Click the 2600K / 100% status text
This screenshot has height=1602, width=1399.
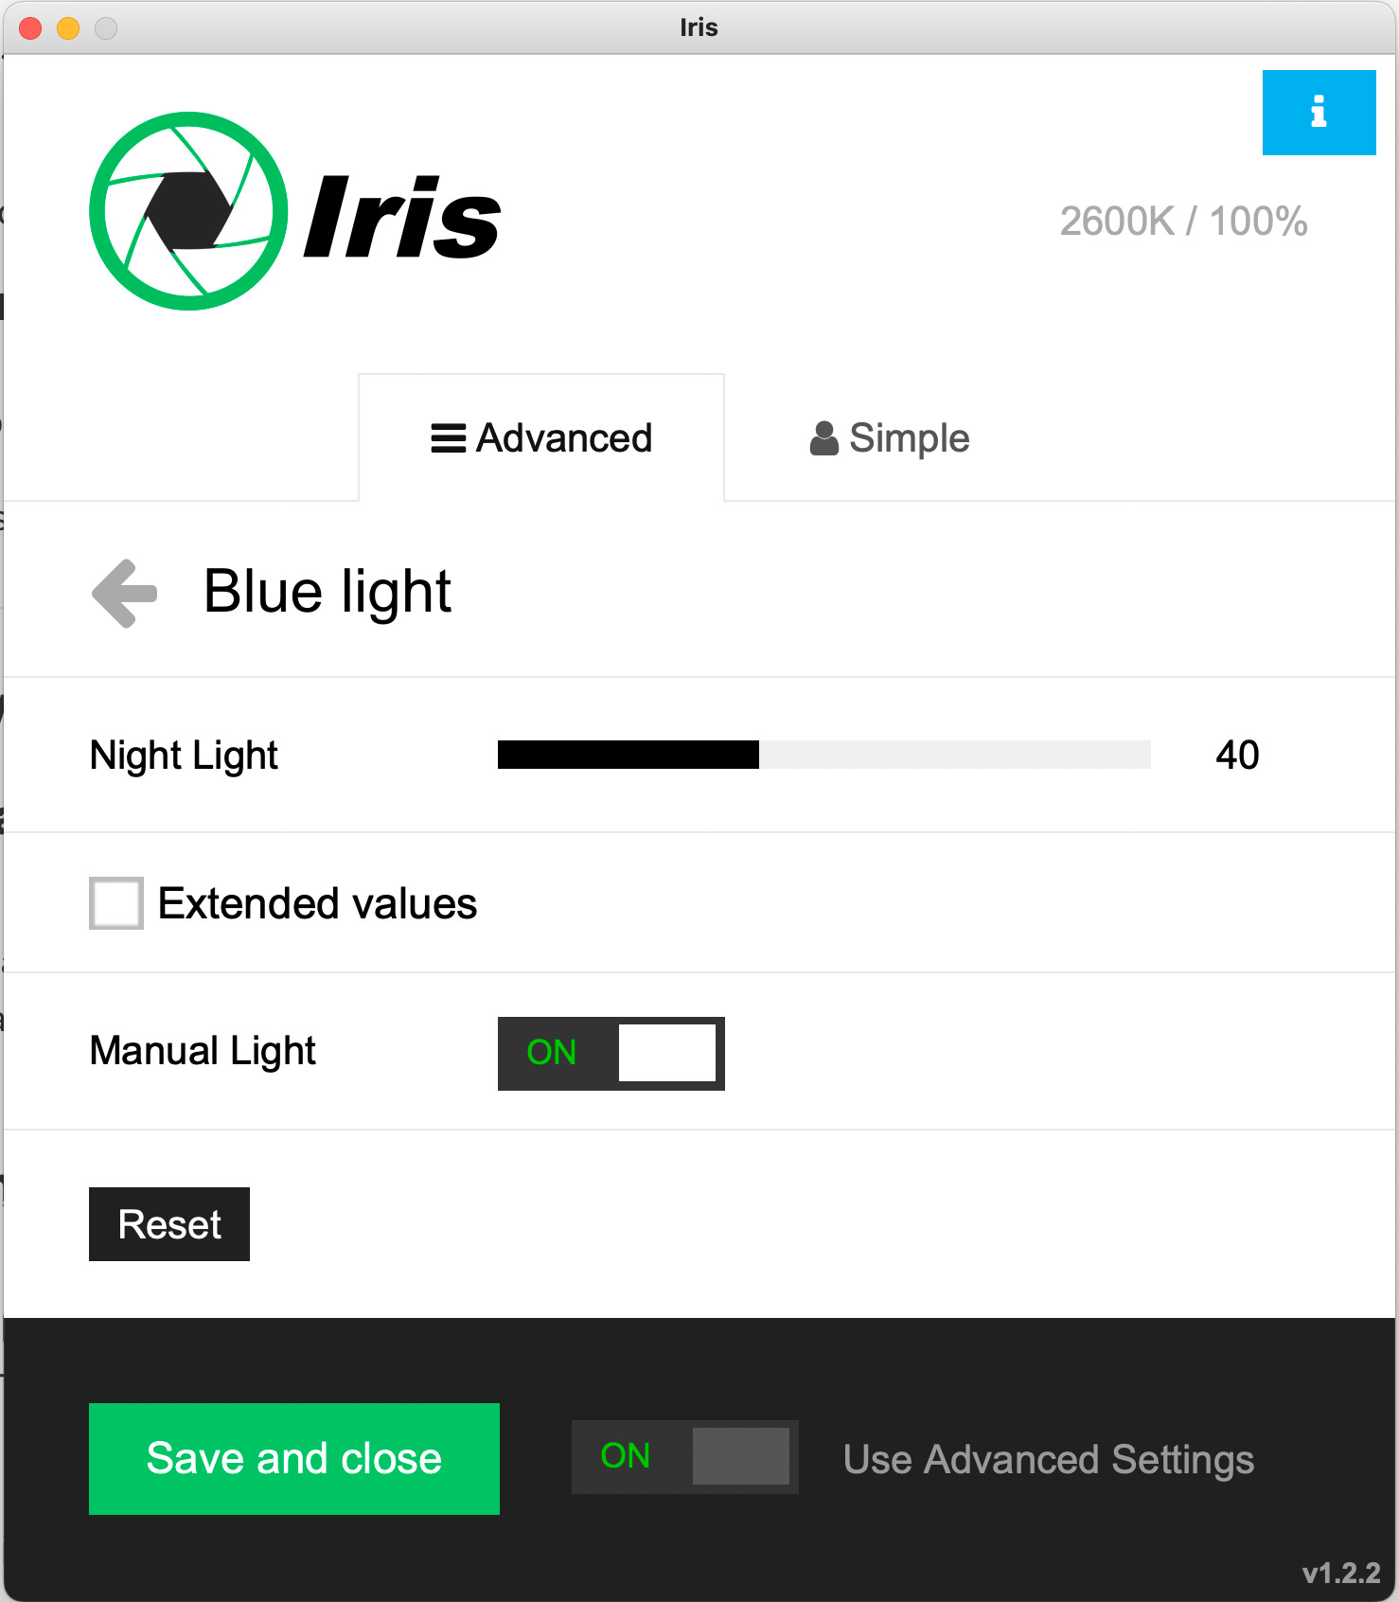[1183, 222]
